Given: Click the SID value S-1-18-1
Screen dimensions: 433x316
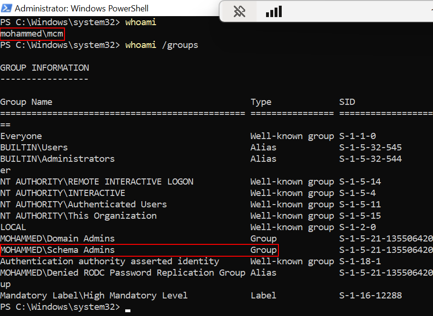Looking at the screenshot, I should click(x=360, y=261).
